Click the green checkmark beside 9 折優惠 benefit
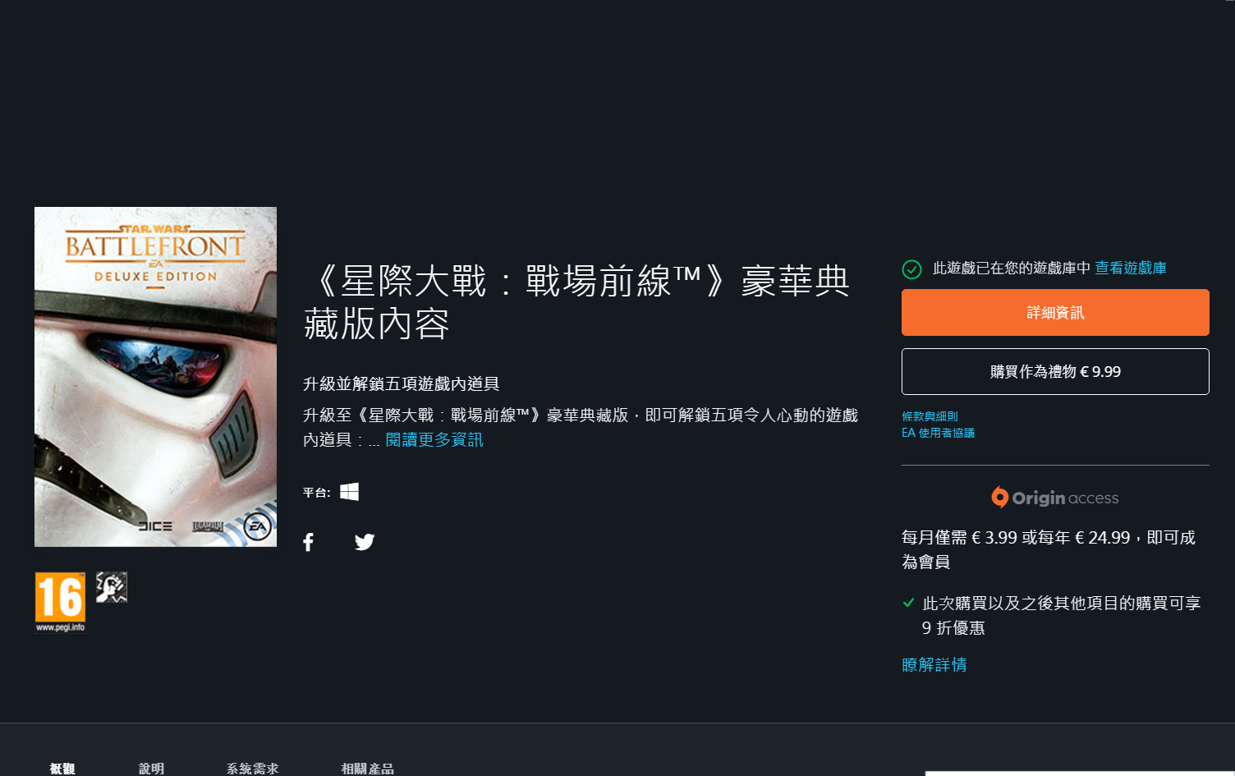 908,603
